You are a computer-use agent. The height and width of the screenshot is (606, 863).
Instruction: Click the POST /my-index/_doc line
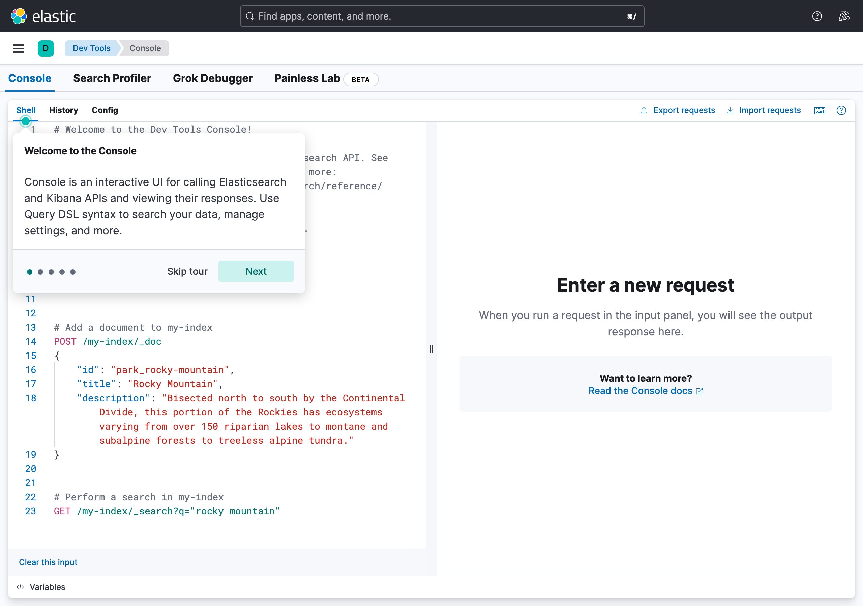[x=108, y=342]
